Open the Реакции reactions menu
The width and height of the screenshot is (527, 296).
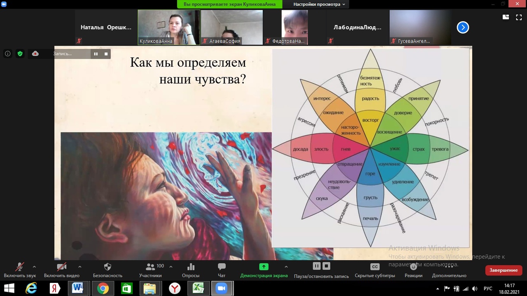click(413, 270)
